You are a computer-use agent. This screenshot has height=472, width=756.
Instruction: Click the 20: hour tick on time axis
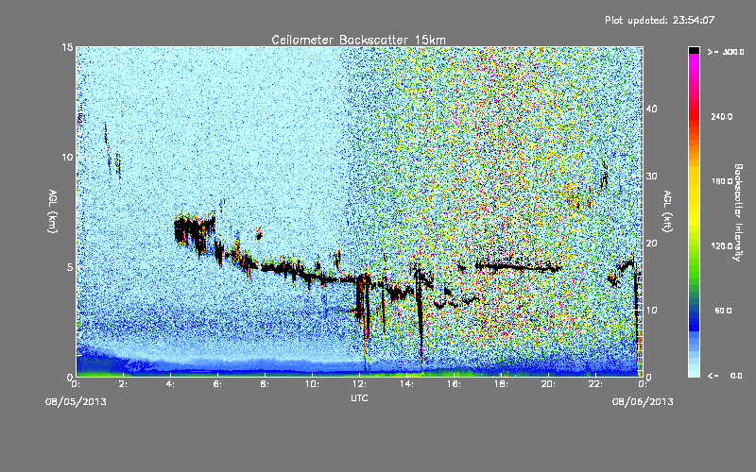[x=548, y=384]
